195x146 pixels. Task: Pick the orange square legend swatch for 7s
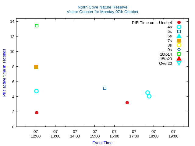point(179,40)
